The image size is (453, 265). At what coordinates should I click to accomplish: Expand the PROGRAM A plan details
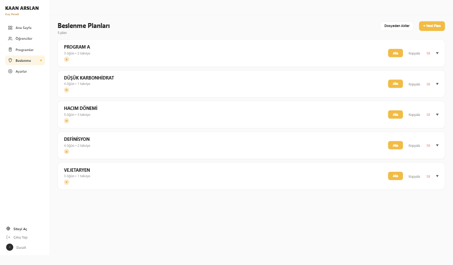pyautogui.click(x=437, y=53)
